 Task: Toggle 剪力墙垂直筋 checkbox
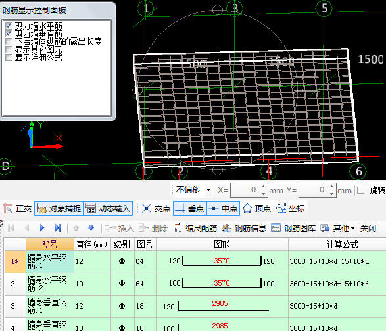(9, 33)
